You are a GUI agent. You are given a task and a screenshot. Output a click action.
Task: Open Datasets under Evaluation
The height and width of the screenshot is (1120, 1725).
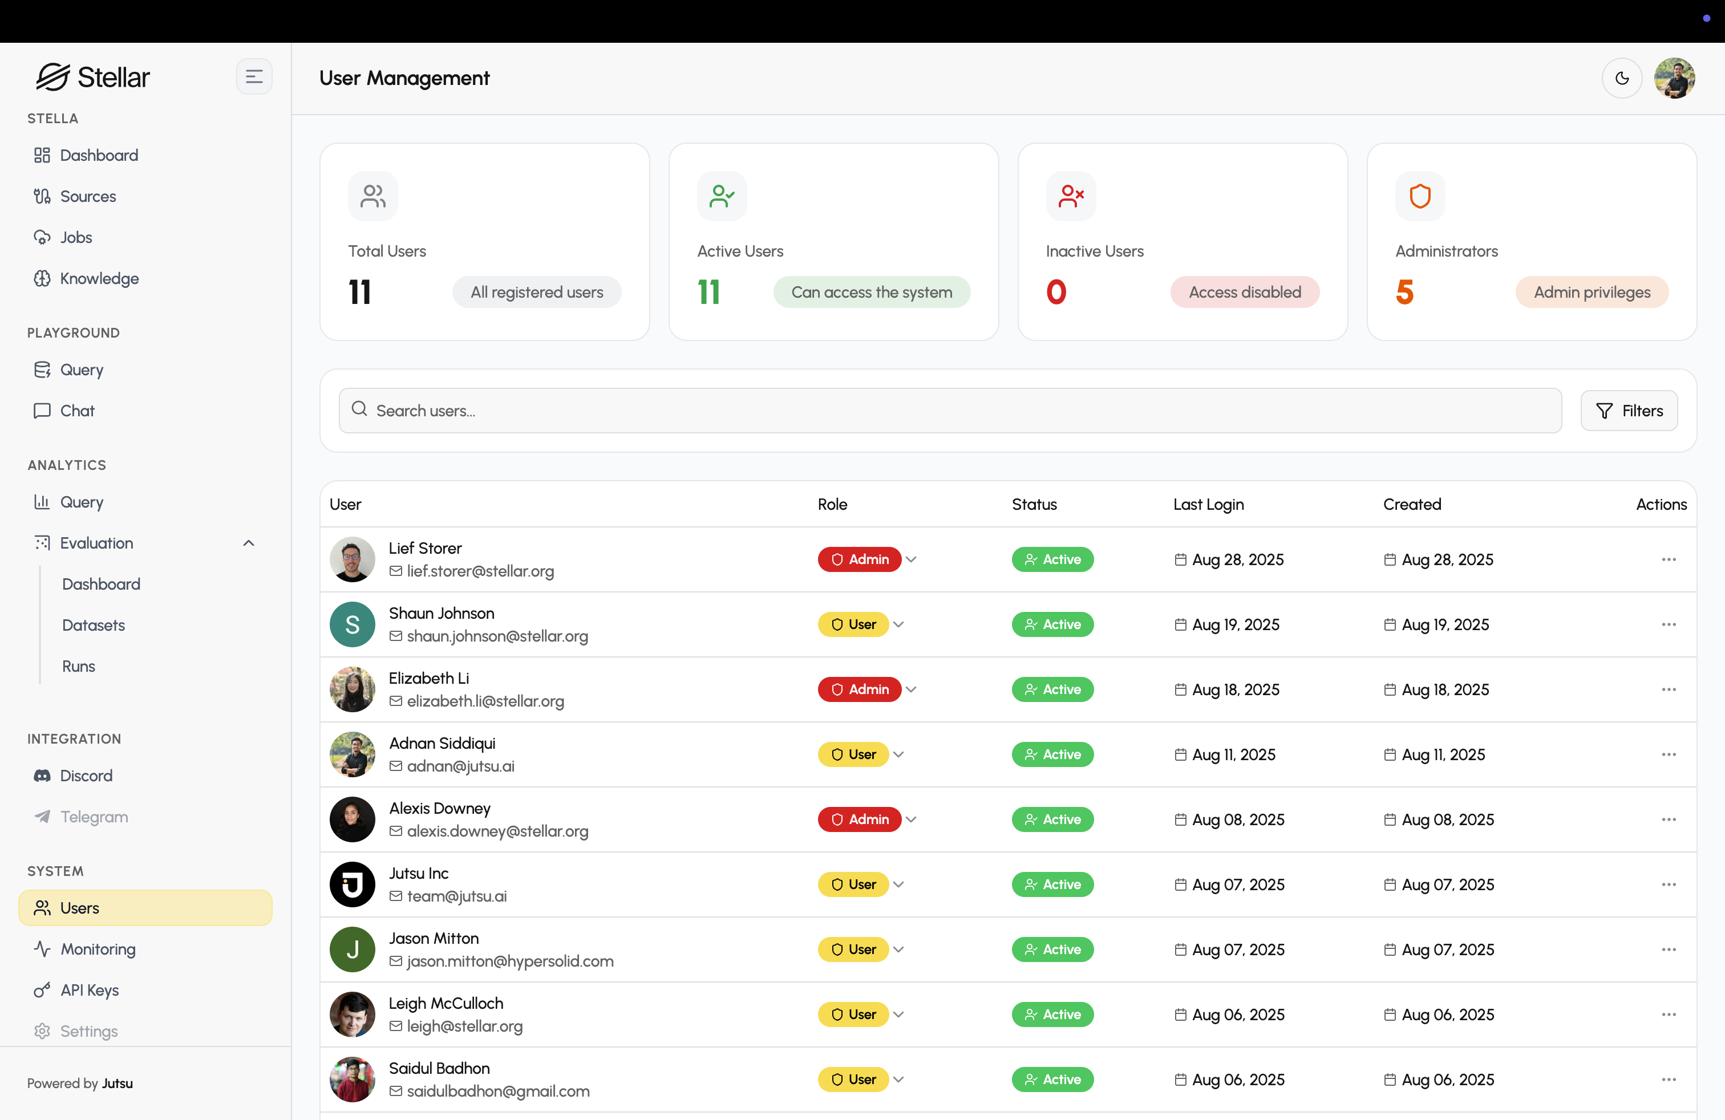coord(94,625)
